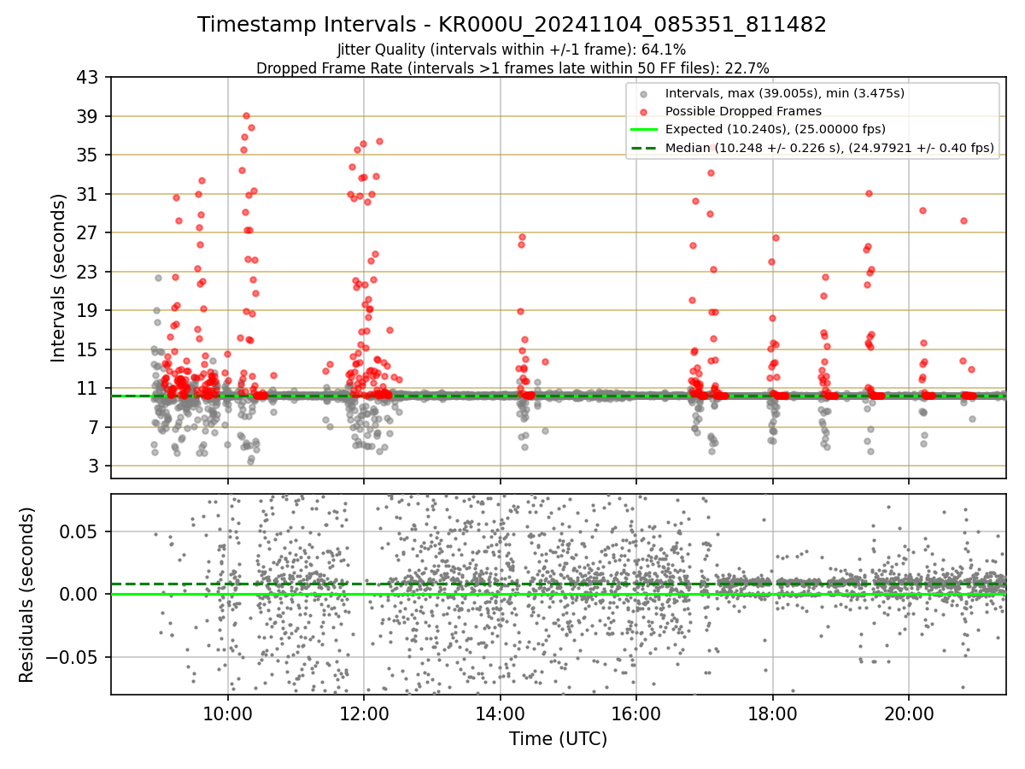Click the plot title Timestamp Intervals KR000U
This screenshot has width=1025, height=769.
click(x=512, y=25)
